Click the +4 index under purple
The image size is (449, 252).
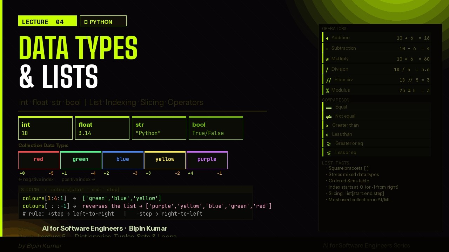tap(190, 173)
